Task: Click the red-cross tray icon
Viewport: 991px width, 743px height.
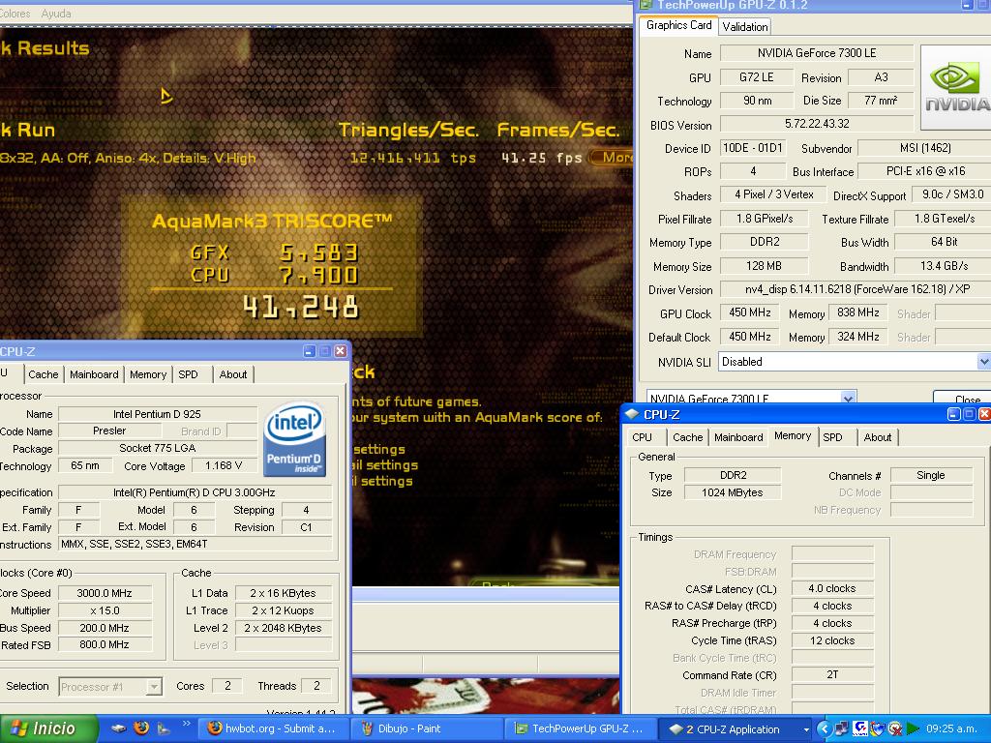Action: point(894,728)
